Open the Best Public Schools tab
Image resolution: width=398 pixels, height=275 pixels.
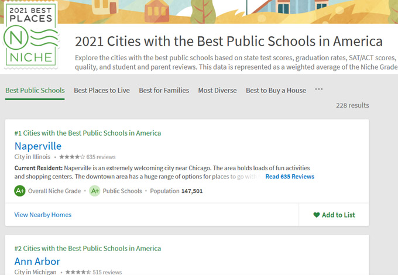pos(35,91)
